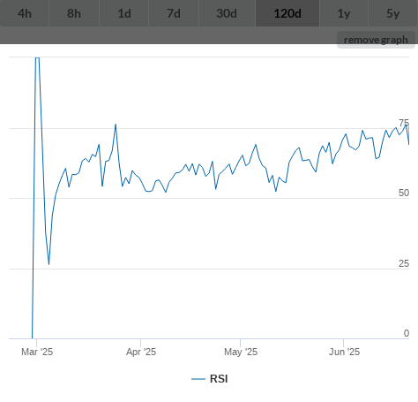Click the RSI legend line marker
This screenshot has width=418, height=402.
[x=198, y=379]
